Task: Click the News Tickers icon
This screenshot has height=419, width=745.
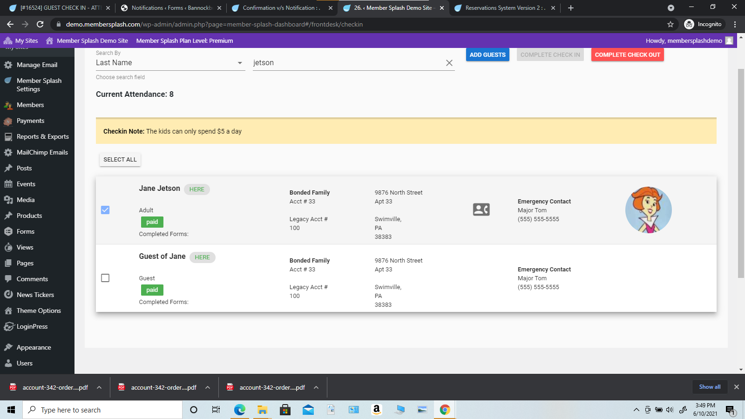Action: point(8,295)
